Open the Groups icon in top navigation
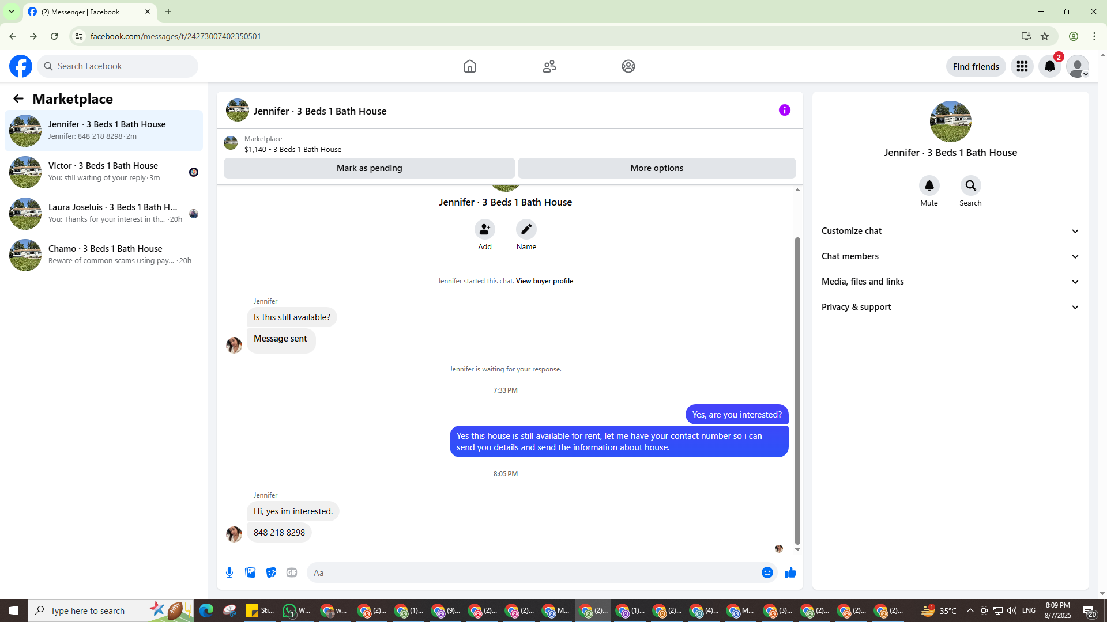Image resolution: width=1107 pixels, height=622 pixels. coord(628,66)
